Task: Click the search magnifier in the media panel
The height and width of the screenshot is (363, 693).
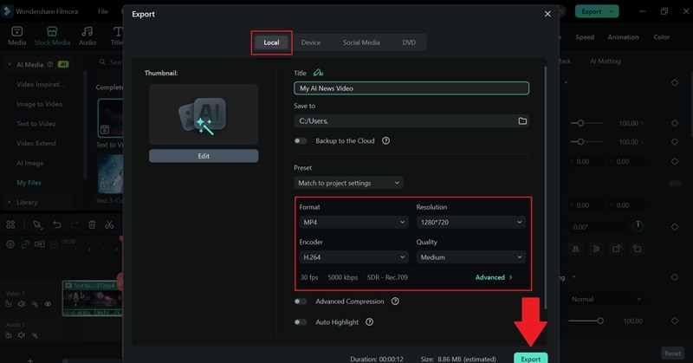Action: coord(102,62)
